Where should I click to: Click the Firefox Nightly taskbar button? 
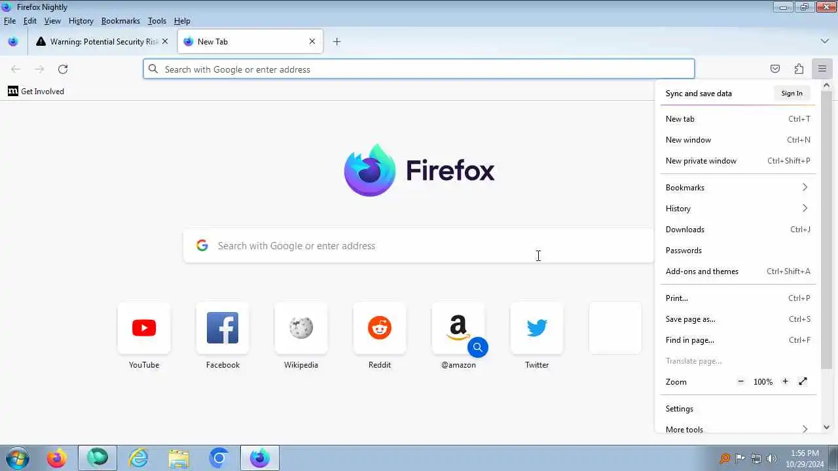pyautogui.click(x=260, y=459)
